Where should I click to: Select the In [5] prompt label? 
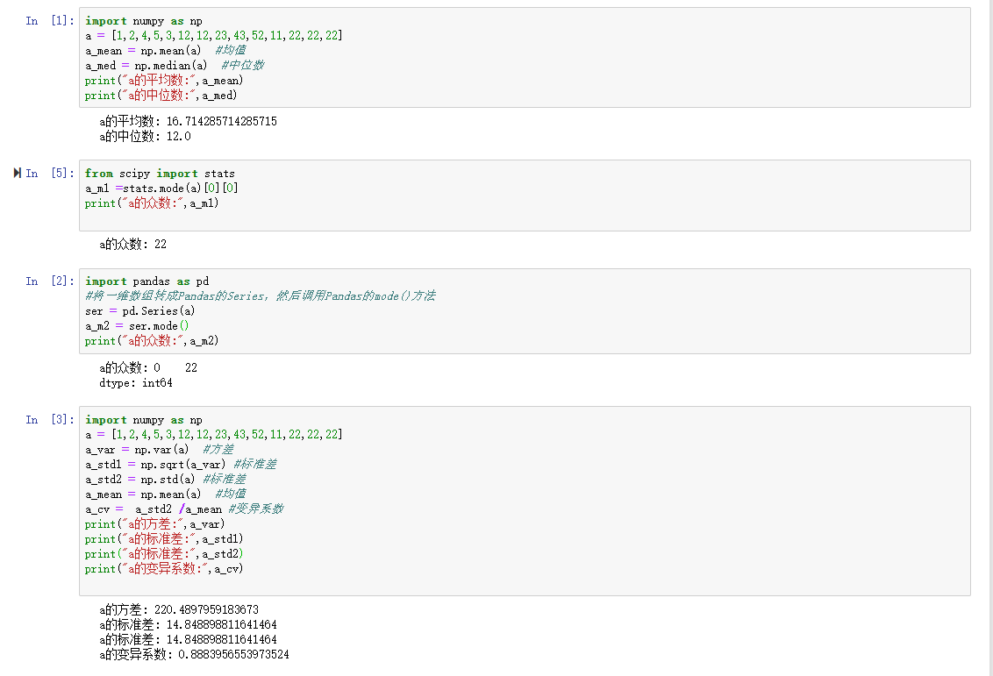click(50, 174)
